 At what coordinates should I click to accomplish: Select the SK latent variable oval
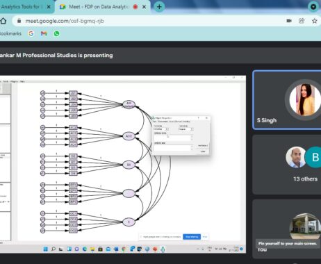129,165
